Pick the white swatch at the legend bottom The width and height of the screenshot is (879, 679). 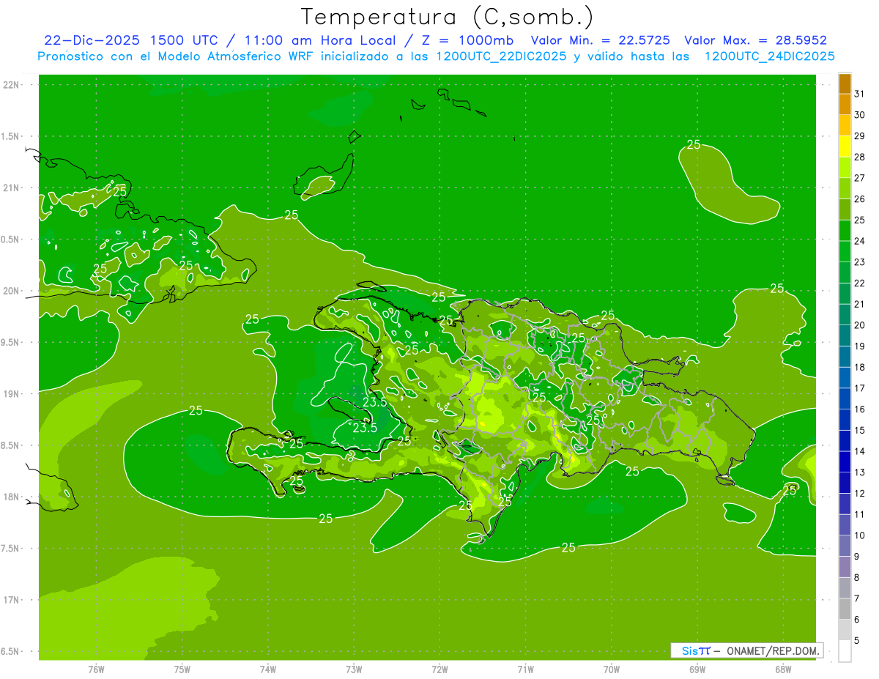845,650
